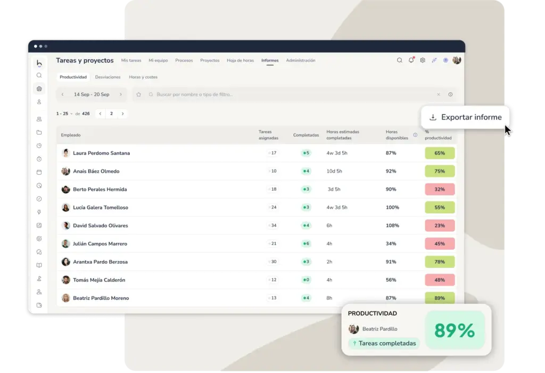
Task: Click the target icon in the sidebar
Action: coord(39,239)
